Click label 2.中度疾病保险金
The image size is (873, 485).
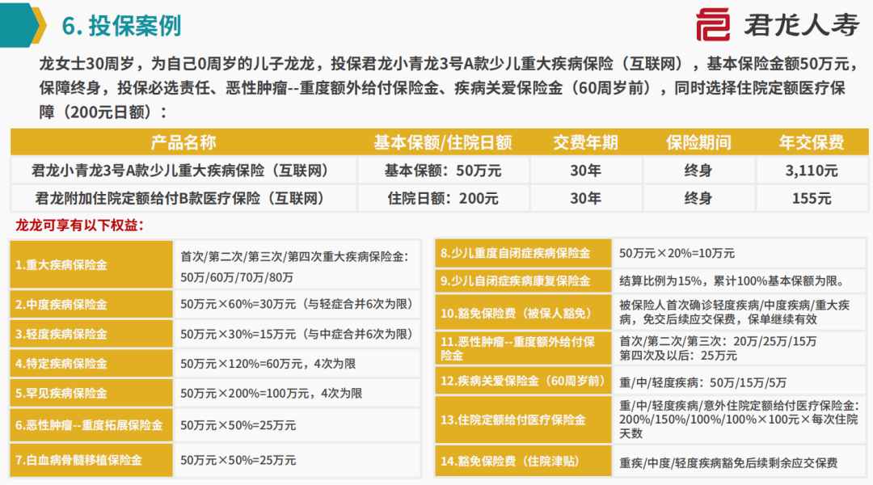pyautogui.click(x=61, y=305)
